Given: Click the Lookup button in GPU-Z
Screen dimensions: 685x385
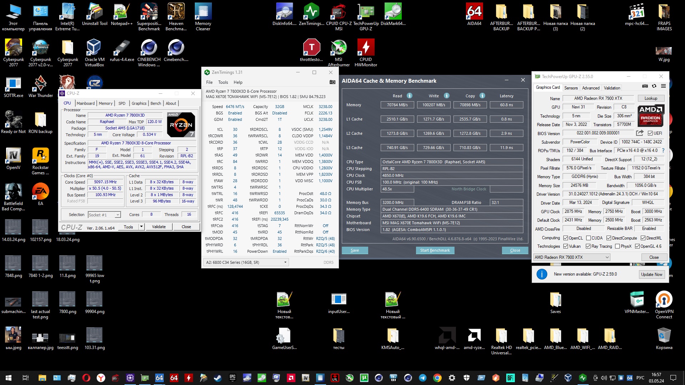Looking at the screenshot, I should 650,98.
